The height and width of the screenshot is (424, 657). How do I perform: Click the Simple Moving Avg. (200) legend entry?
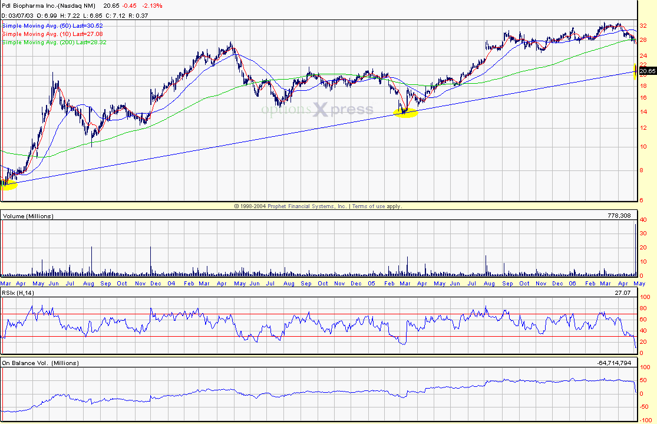(x=54, y=42)
